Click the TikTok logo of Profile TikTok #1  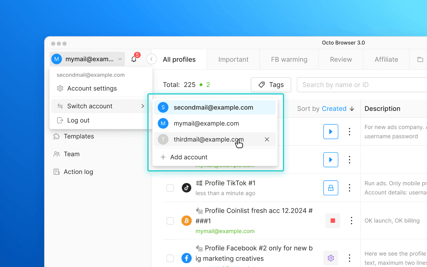[x=187, y=187]
